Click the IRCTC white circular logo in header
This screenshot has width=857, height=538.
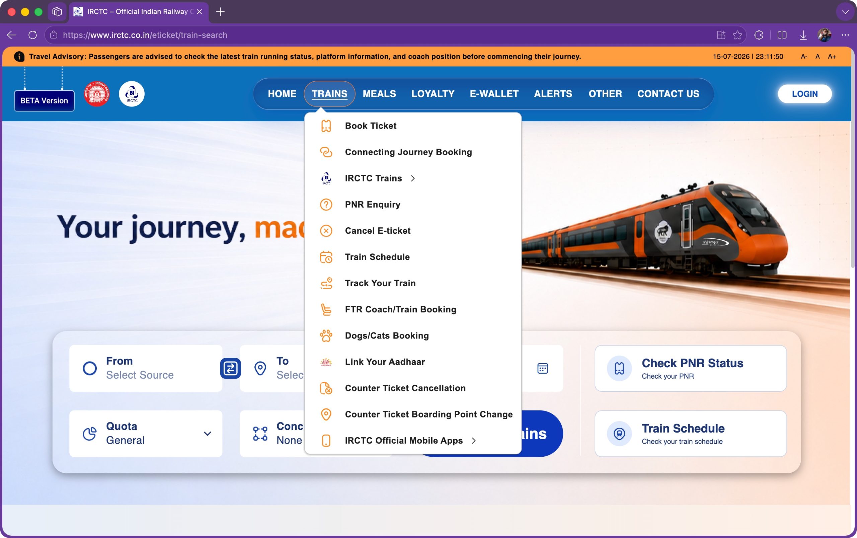click(x=132, y=94)
